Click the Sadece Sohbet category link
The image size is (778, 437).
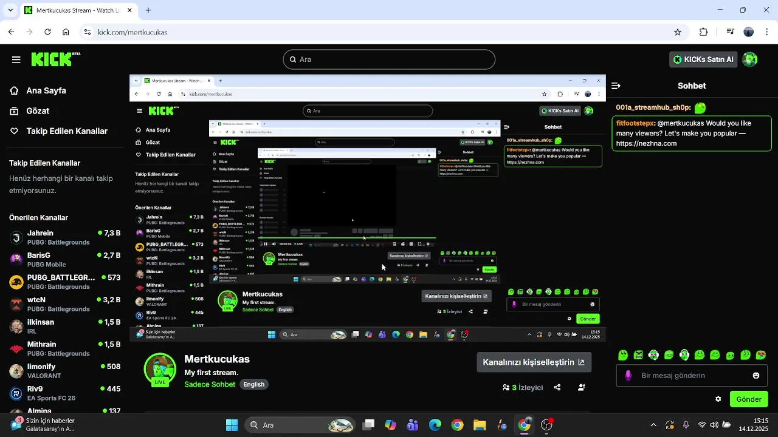click(210, 384)
